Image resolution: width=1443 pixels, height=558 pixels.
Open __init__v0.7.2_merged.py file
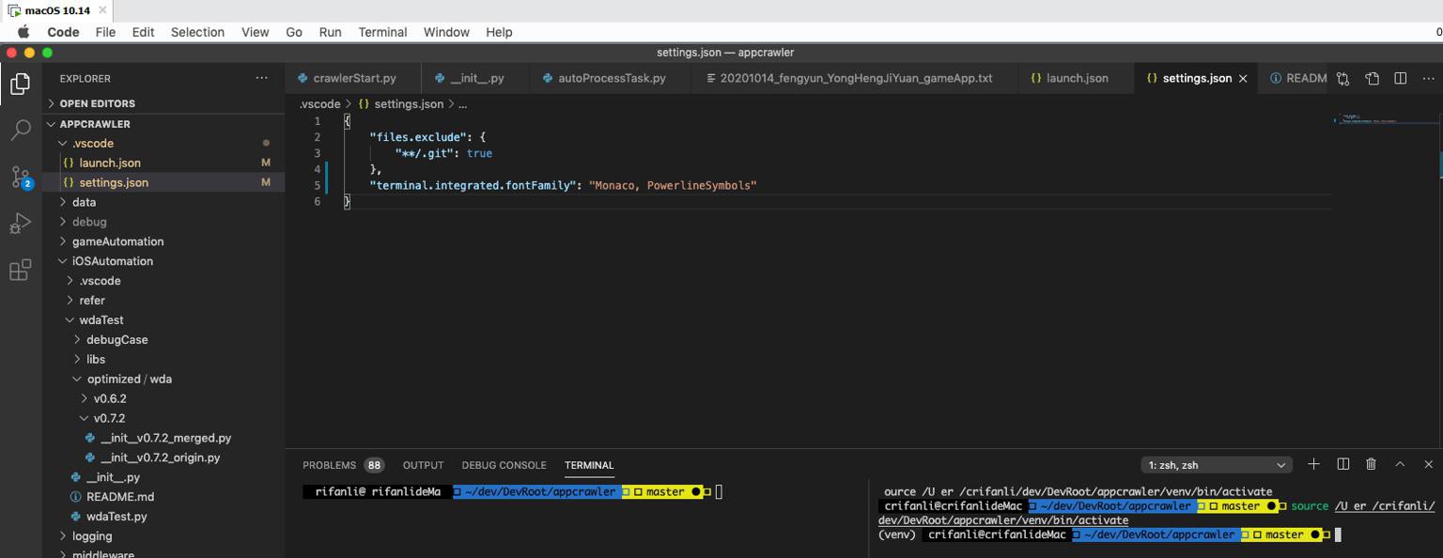click(163, 439)
